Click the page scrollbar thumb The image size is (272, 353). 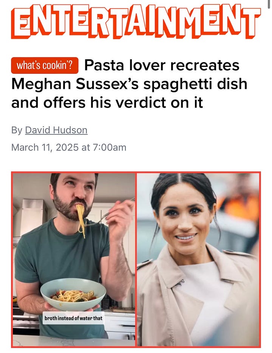(x=269, y=4)
